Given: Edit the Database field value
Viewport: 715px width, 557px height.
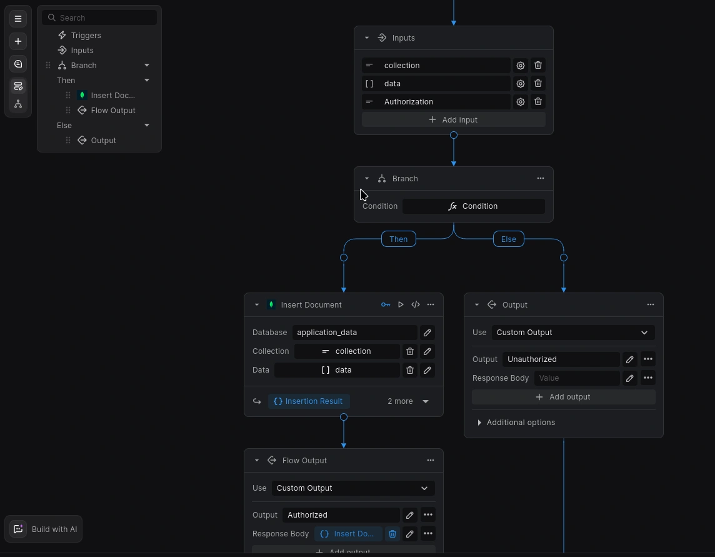Looking at the screenshot, I should pos(427,333).
